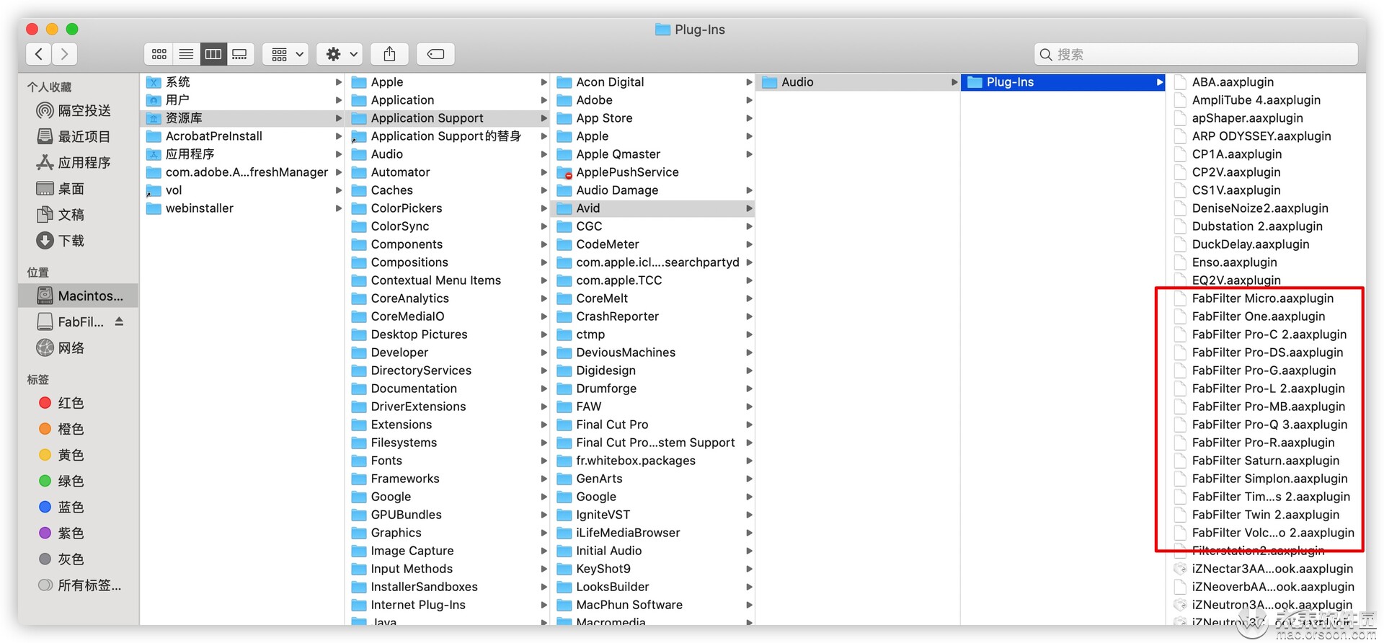Select ARP ODYSSEY.aaxplugin file

point(1265,136)
